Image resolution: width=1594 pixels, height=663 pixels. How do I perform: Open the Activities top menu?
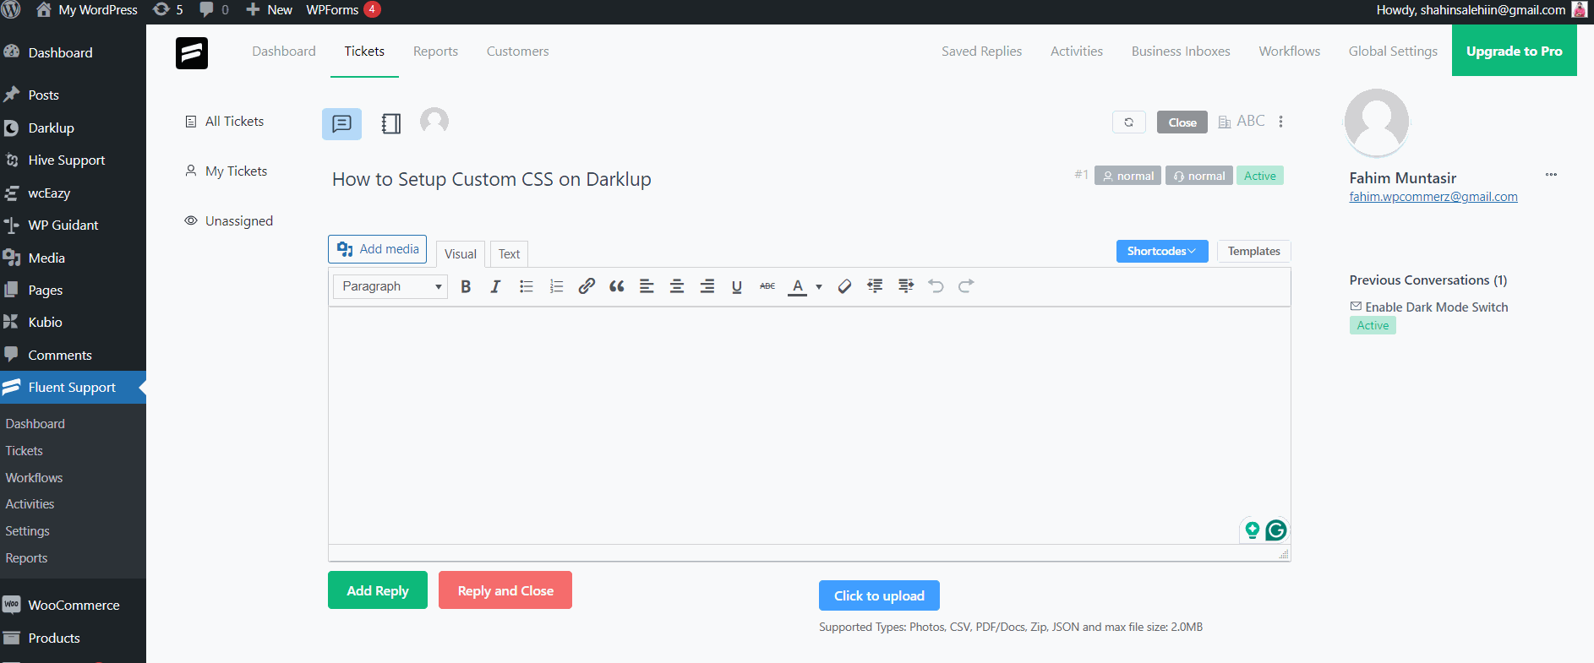click(x=1076, y=52)
